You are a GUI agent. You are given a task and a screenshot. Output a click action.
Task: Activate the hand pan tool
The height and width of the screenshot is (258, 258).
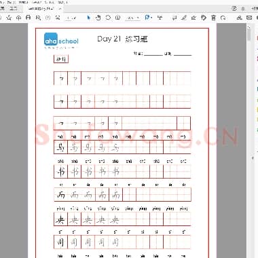98,18
